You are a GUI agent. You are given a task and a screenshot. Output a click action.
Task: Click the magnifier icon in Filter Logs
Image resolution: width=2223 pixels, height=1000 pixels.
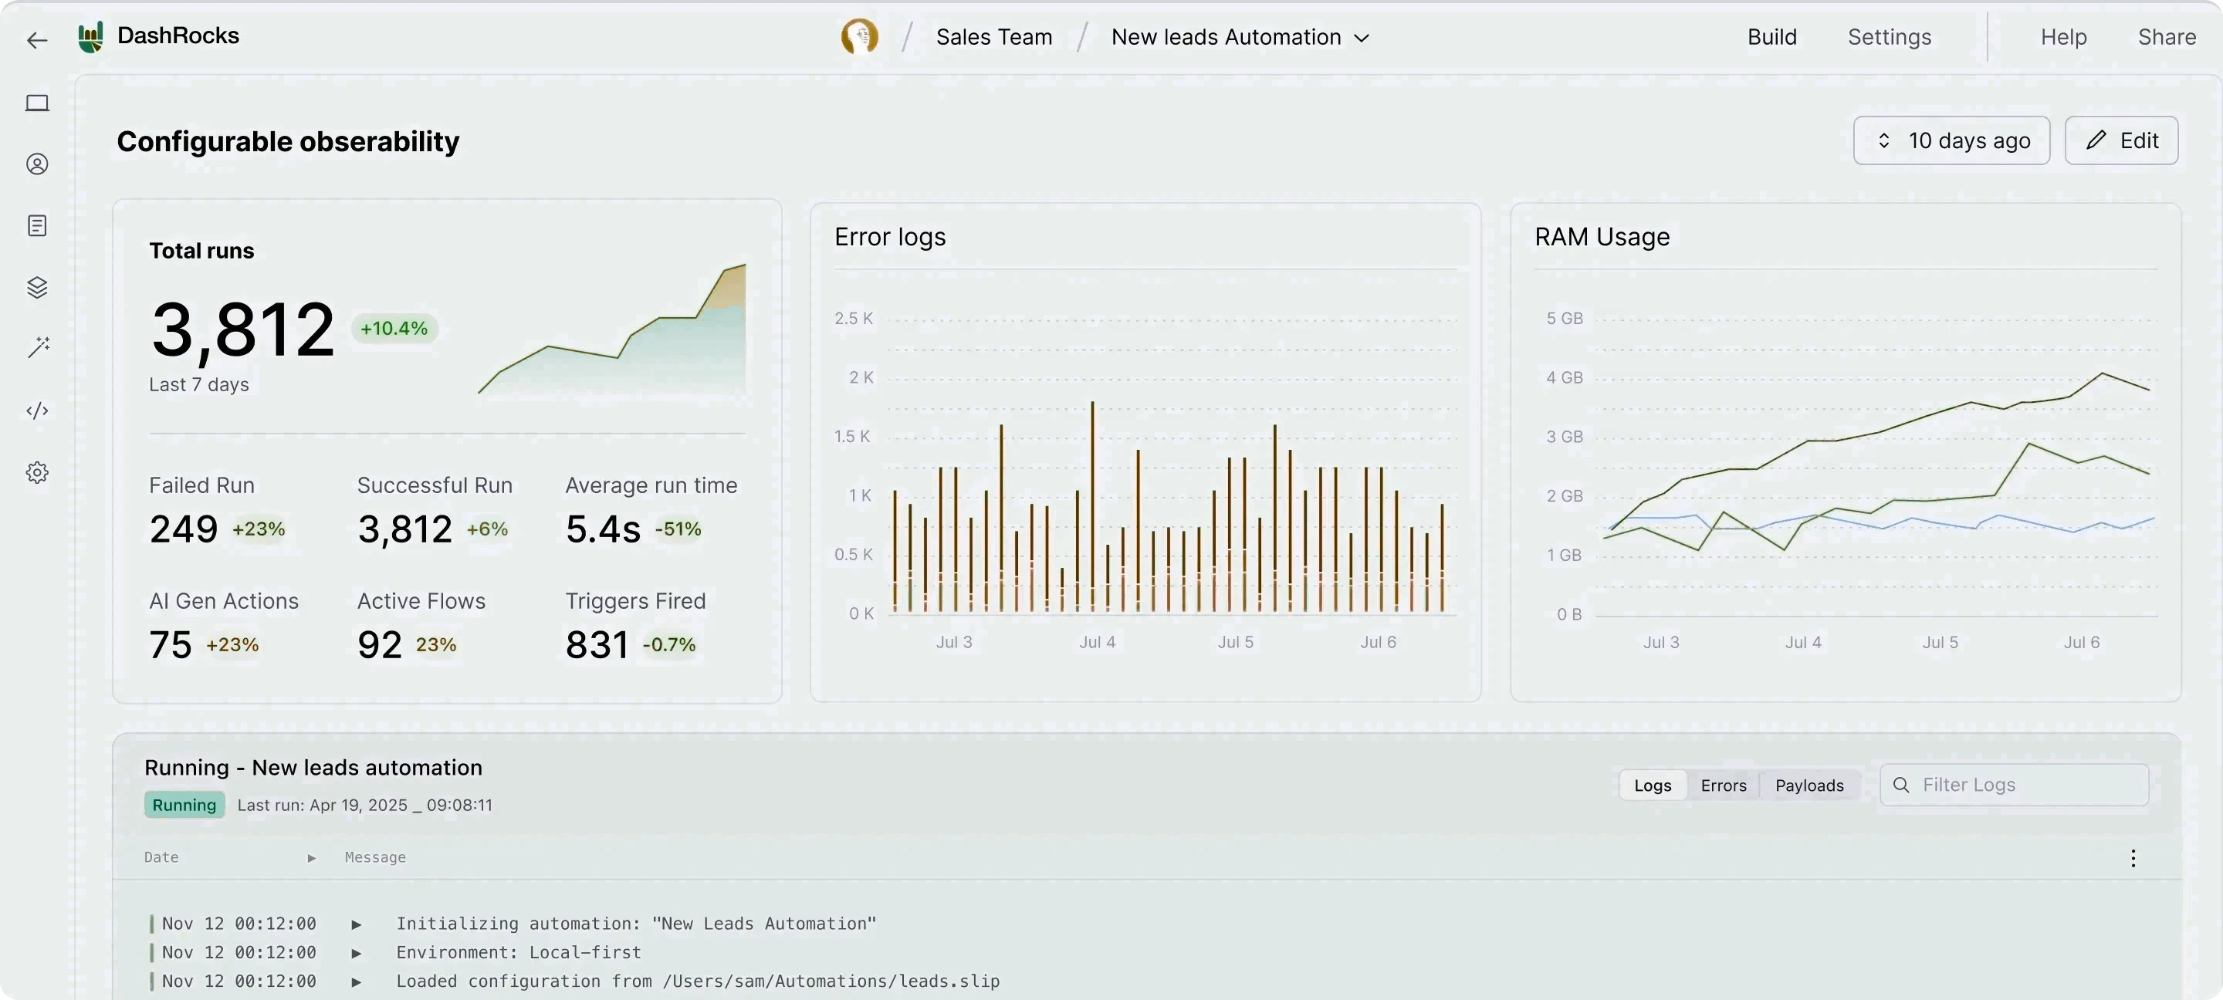1901,784
